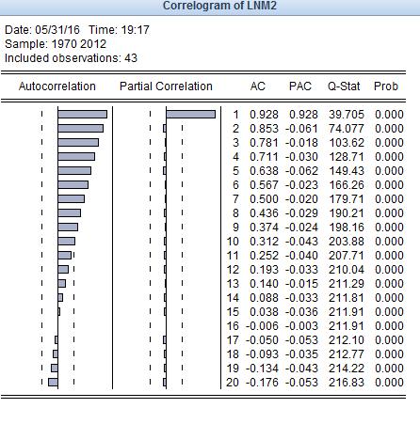Screen dimensions: 420x424
Task: Select the lag 10 AC value 0.312
Action: click(264, 242)
